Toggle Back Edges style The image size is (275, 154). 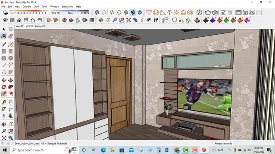pos(104,12)
